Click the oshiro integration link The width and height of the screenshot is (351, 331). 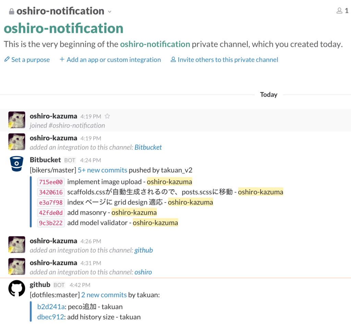143,272
